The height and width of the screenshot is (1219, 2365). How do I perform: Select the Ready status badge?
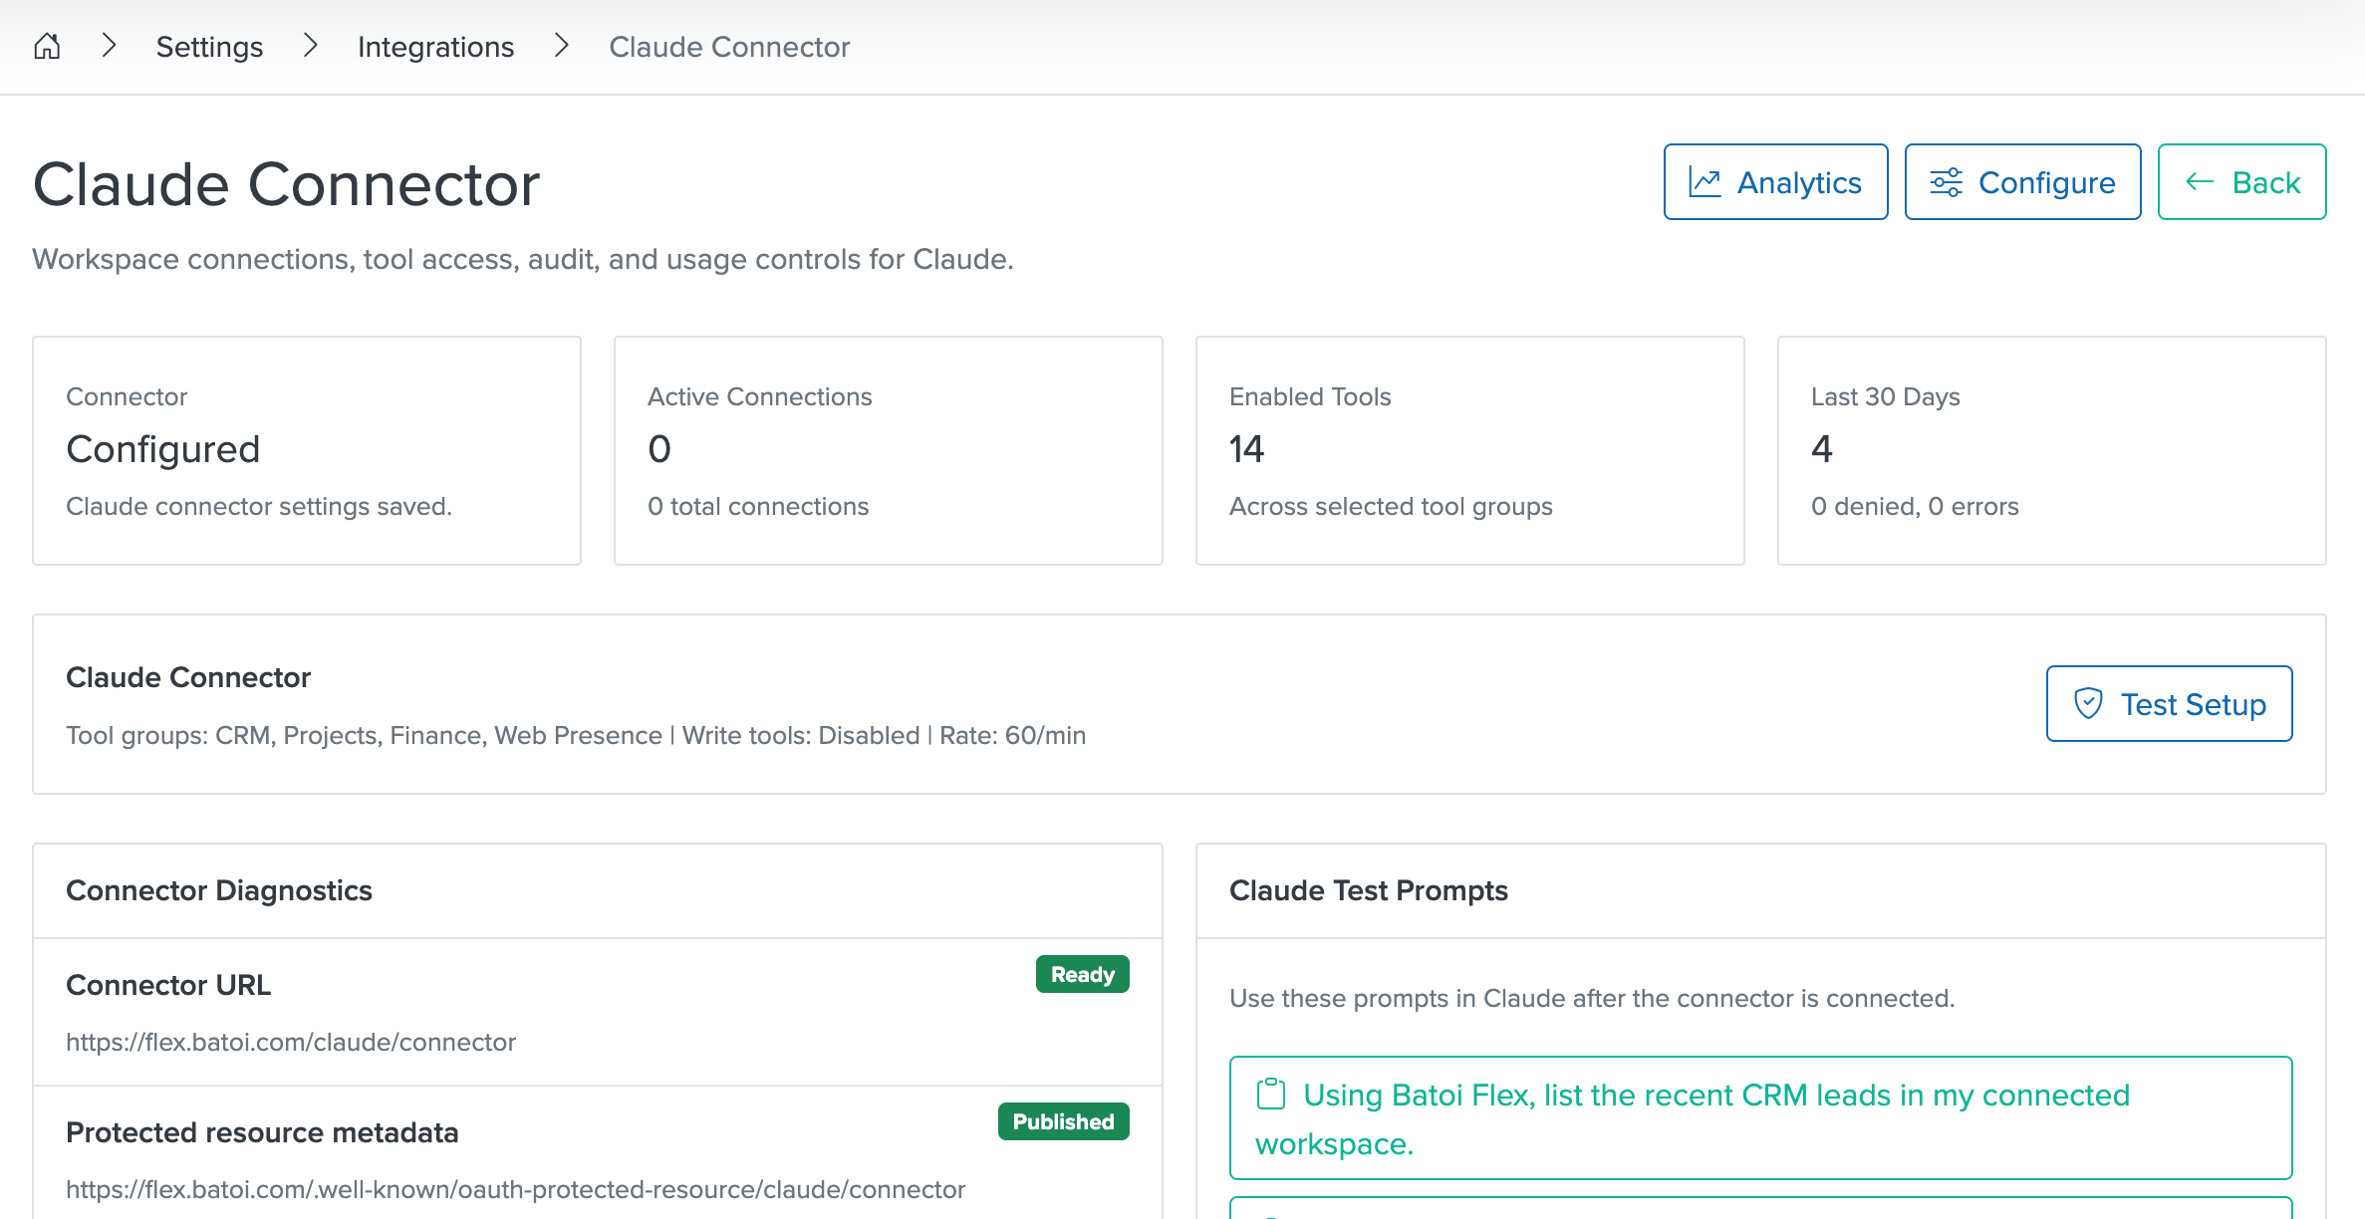[1082, 974]
